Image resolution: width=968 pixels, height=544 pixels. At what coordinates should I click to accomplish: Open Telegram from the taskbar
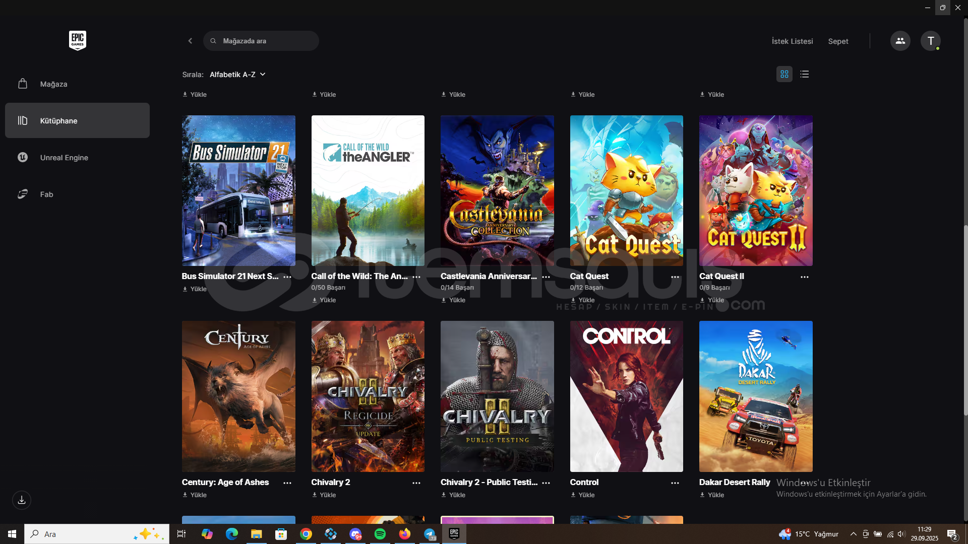click(430, 534)
